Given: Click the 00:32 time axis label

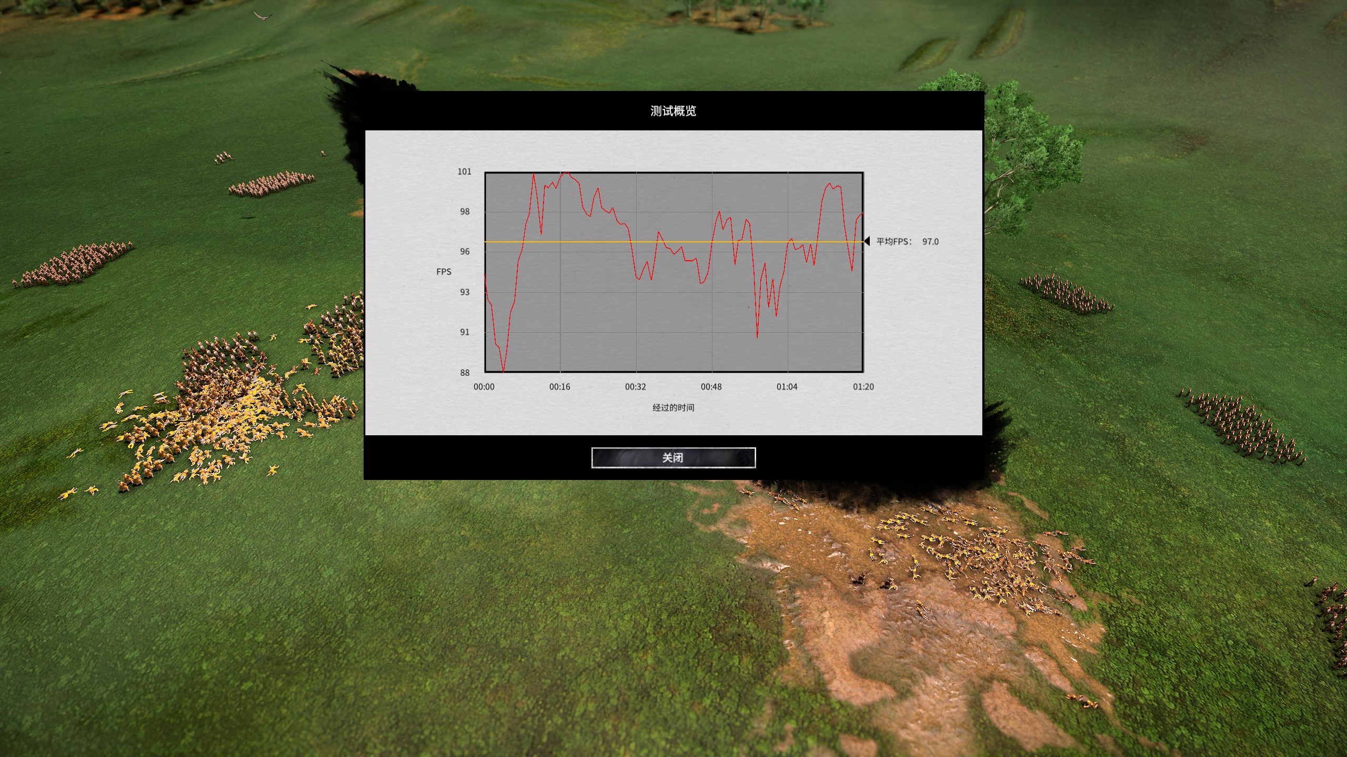Looking at the screenshot, I should [635, 387].
